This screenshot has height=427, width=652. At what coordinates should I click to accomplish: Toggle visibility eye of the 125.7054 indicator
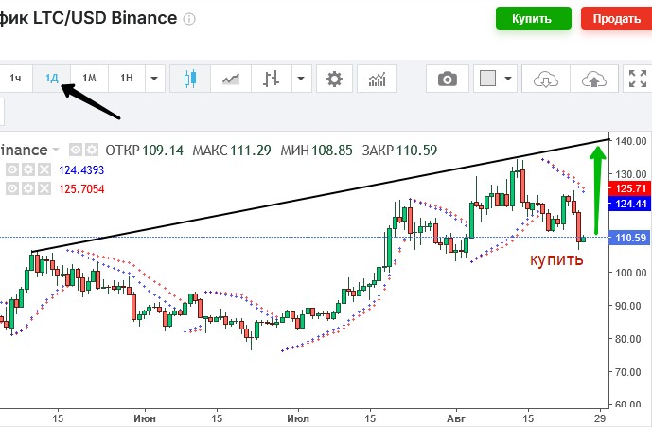point(12,189)
